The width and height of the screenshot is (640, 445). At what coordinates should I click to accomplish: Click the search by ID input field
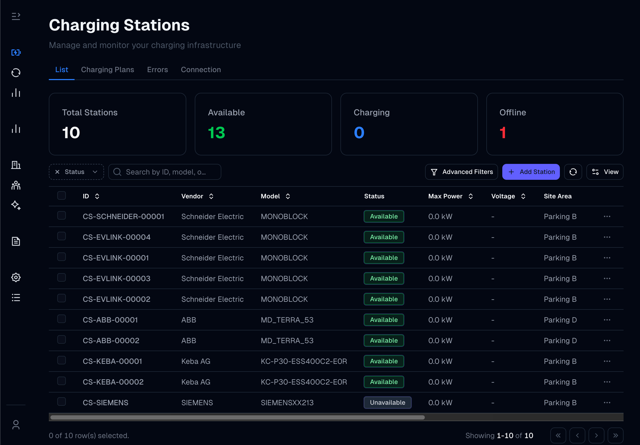click(x=165, y=172)
